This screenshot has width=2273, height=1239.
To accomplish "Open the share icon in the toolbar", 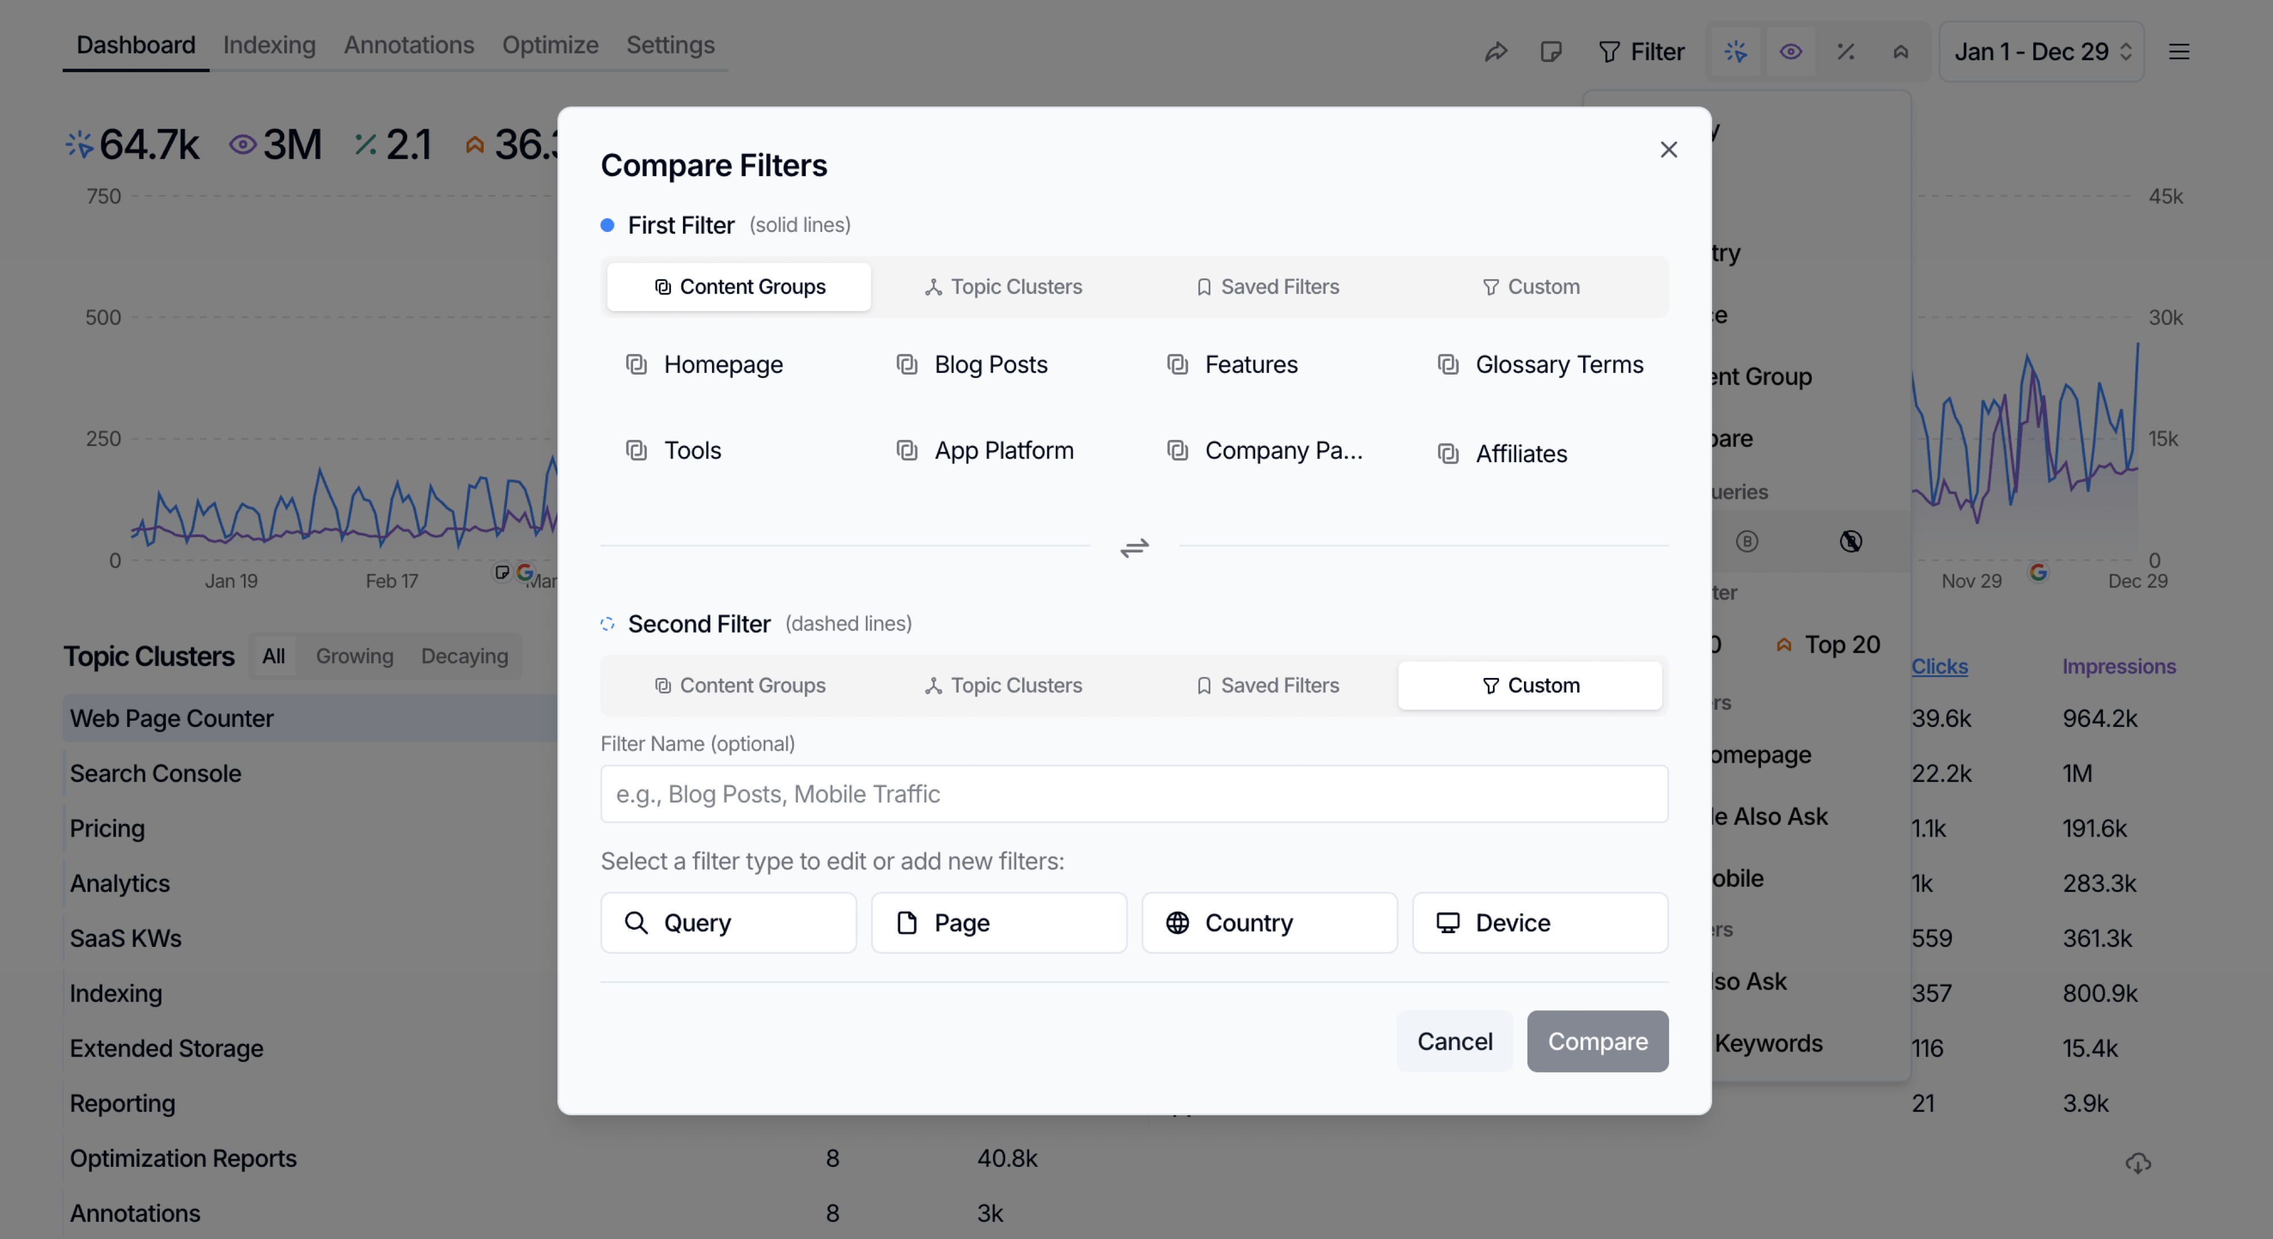I will click(x=1497, y=51).
